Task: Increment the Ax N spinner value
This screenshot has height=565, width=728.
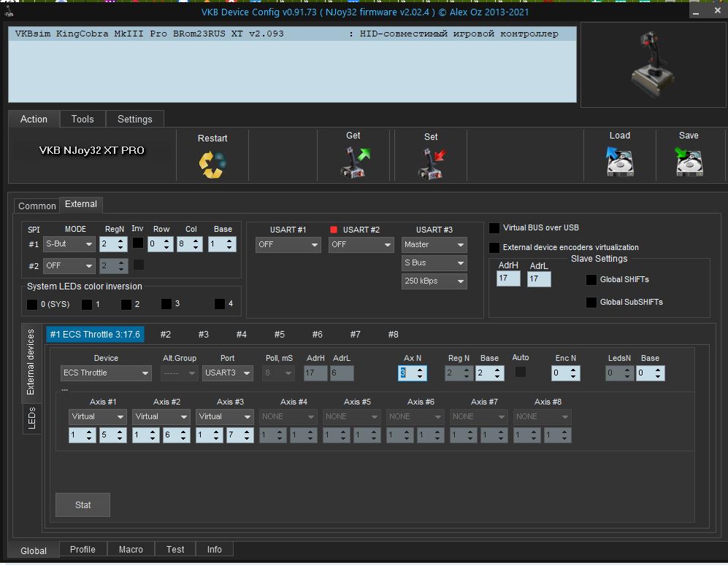Action: point(421,369)
